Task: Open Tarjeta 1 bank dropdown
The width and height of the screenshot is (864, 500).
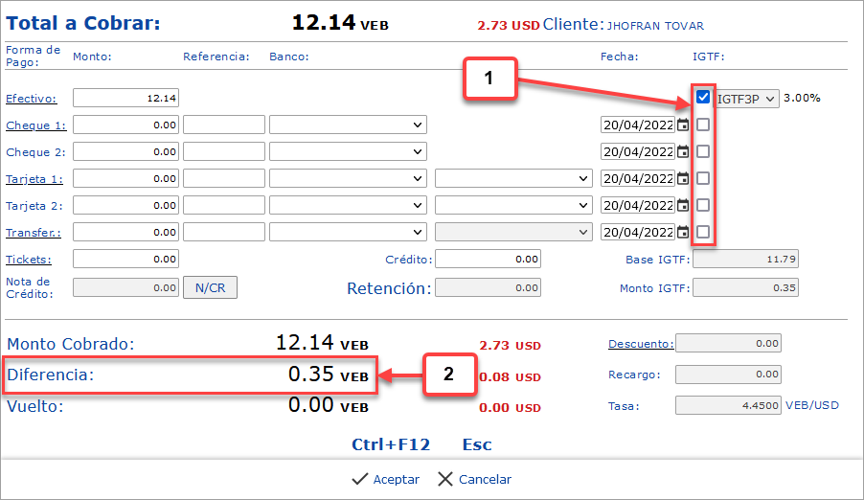Action: click(x=348, y=178)
